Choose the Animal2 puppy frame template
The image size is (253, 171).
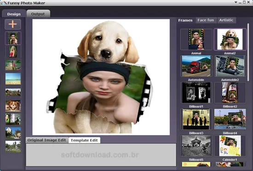pyautogui.click(x=230, y=39)
